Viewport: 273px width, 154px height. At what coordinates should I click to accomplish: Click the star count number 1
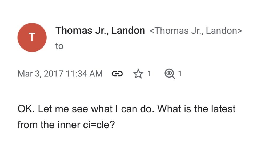(149, 74)
